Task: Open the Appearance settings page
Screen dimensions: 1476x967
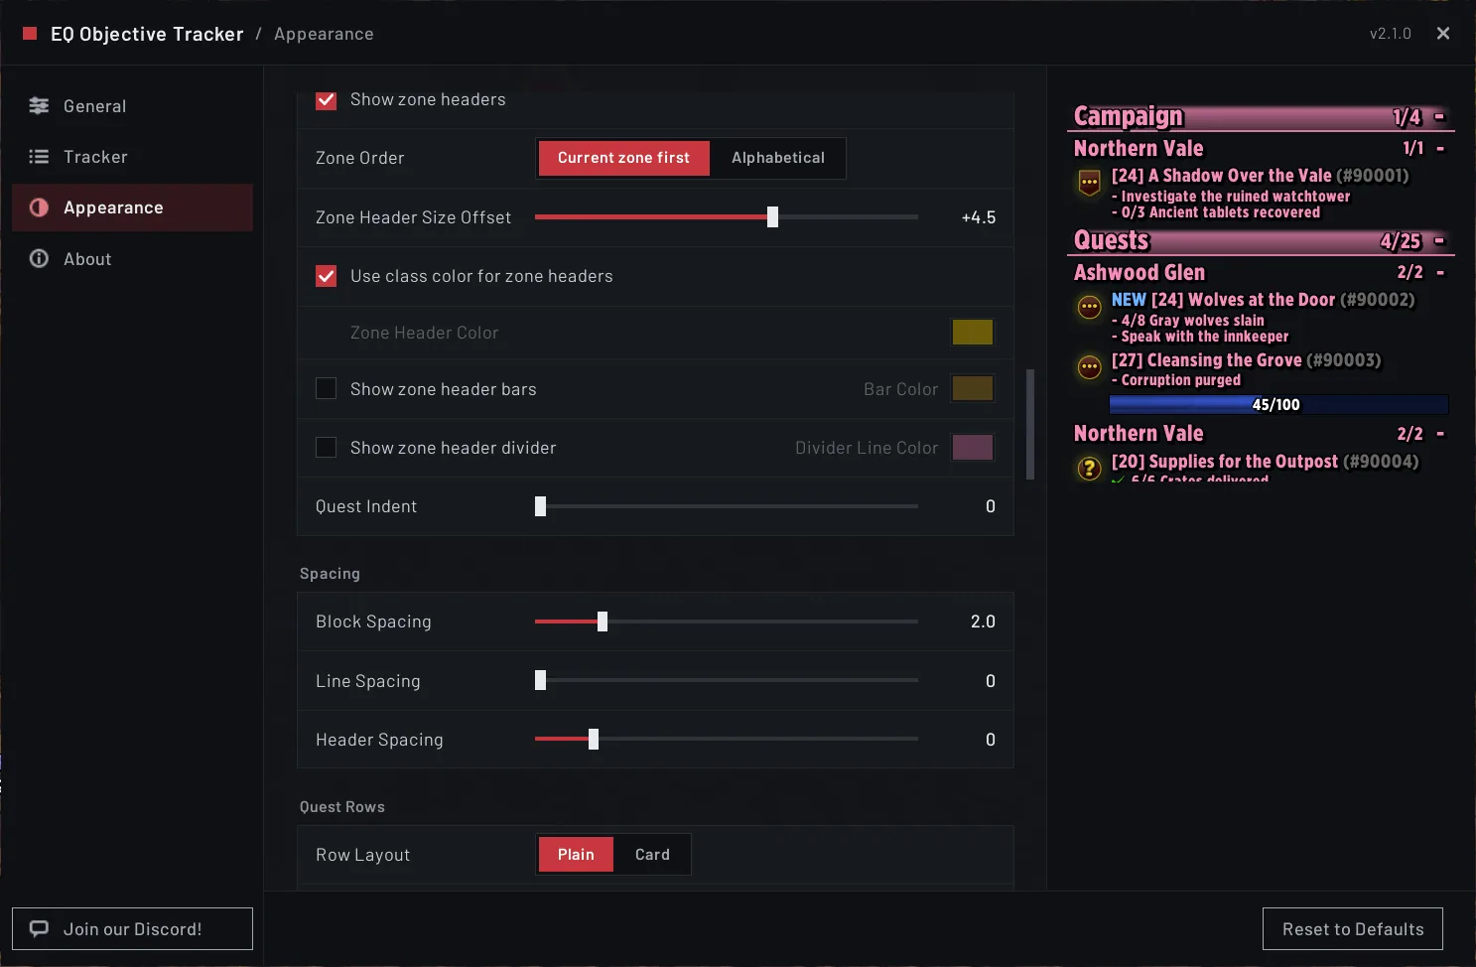Action: click(132, 207)
